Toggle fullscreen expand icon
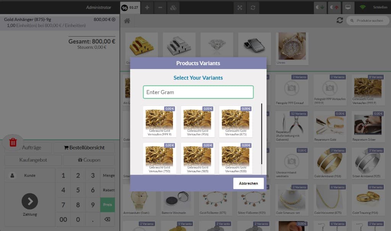 click(240, 8)
